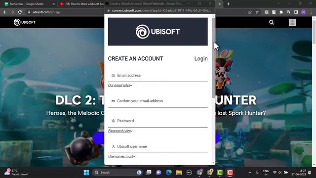Open the red Camtasia recorder taskbar icon
The width and height of the screenshot is (316, 178).
pyautogui.click(x=230, y=173)
